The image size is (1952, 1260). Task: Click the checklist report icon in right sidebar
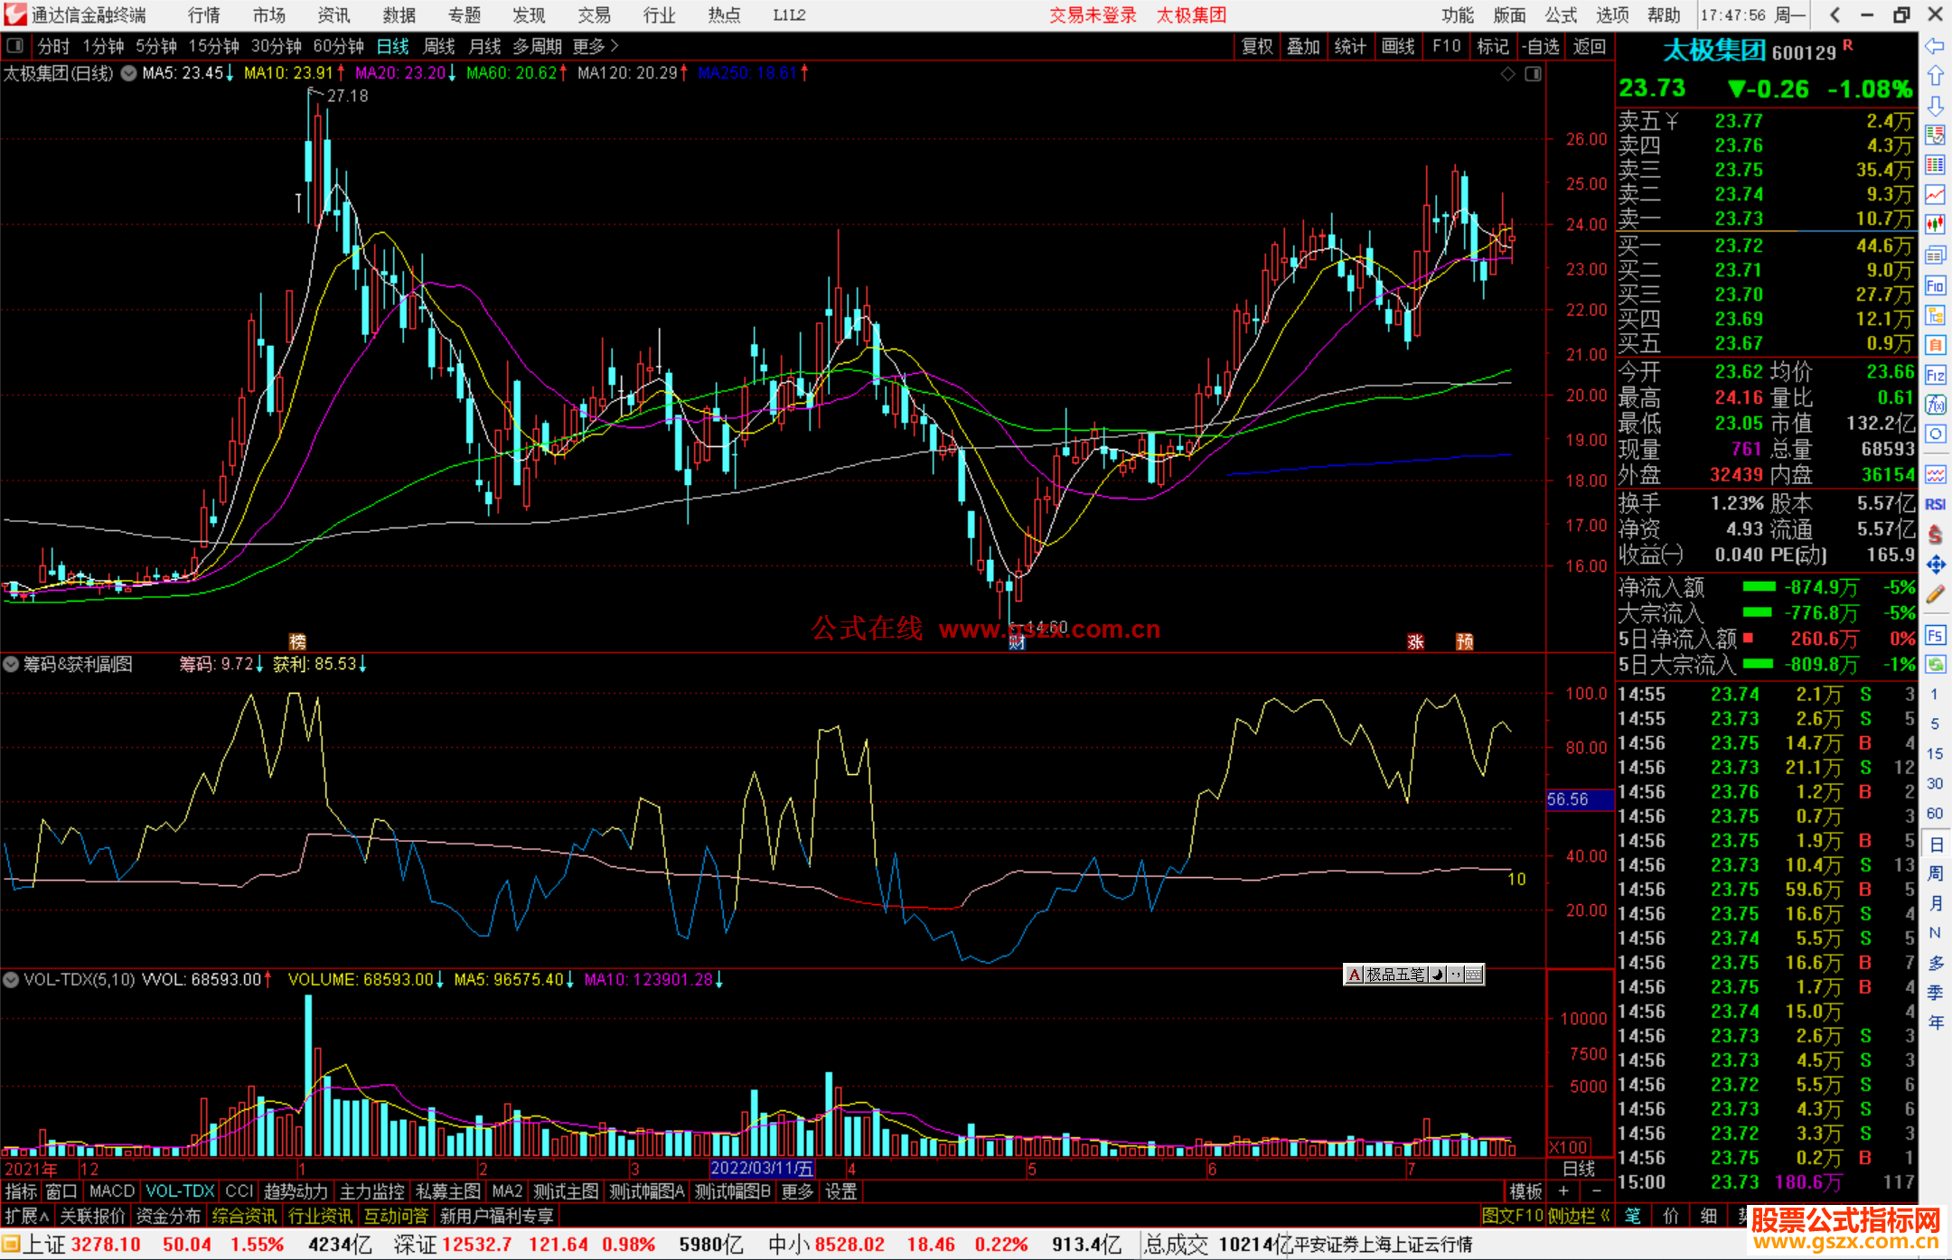1935,135
